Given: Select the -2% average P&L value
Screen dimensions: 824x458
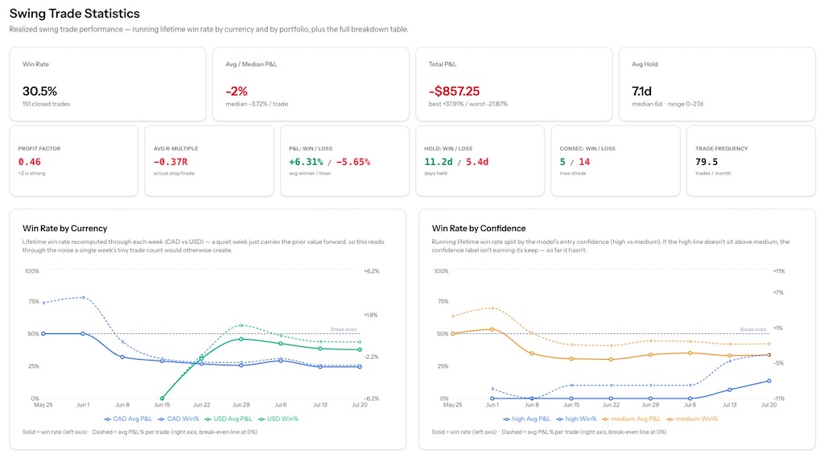Looking at the screenshot, I should point(237,91).
